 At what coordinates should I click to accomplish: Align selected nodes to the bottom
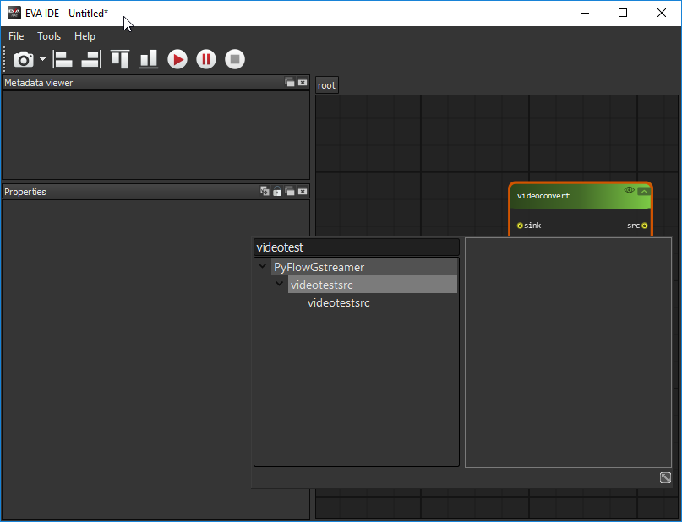(x=149, y=59)
